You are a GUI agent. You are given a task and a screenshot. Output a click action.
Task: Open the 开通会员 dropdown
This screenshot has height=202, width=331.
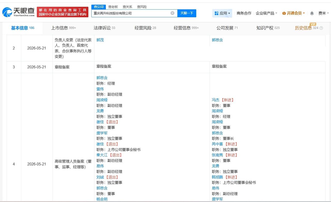pos(294,13)
